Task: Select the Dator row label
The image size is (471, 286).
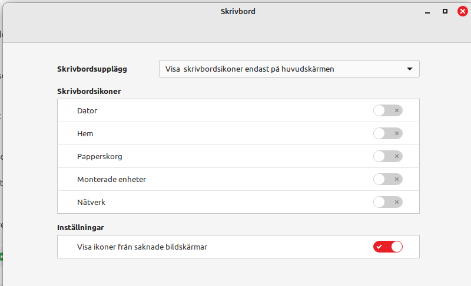Action: [x=87, y=110]
